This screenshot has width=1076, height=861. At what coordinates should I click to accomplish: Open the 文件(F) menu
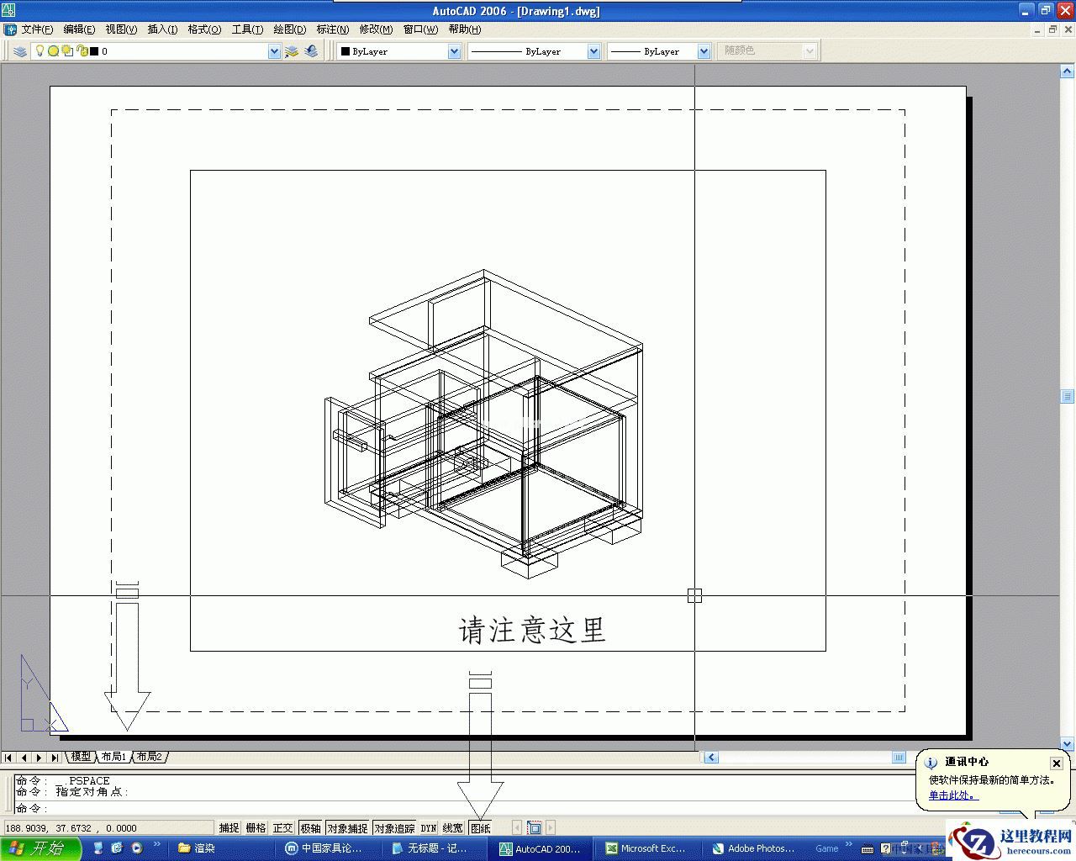37,29
